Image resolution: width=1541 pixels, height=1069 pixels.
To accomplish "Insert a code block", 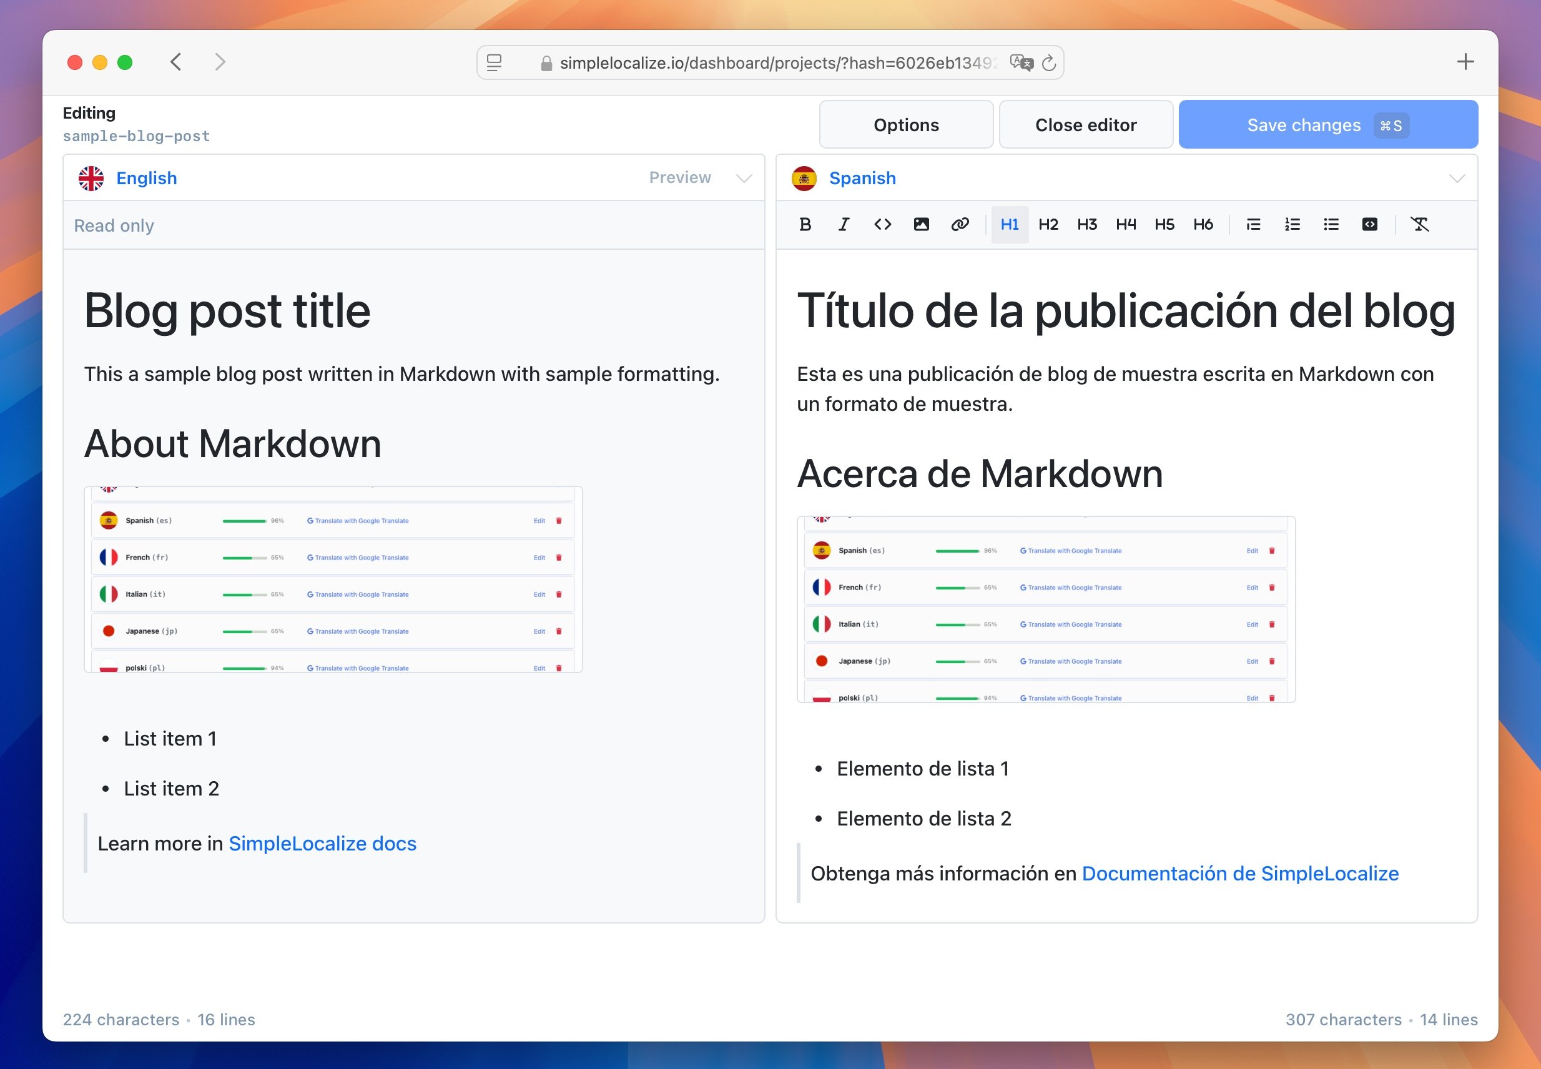I will [x=1370, y=224].
